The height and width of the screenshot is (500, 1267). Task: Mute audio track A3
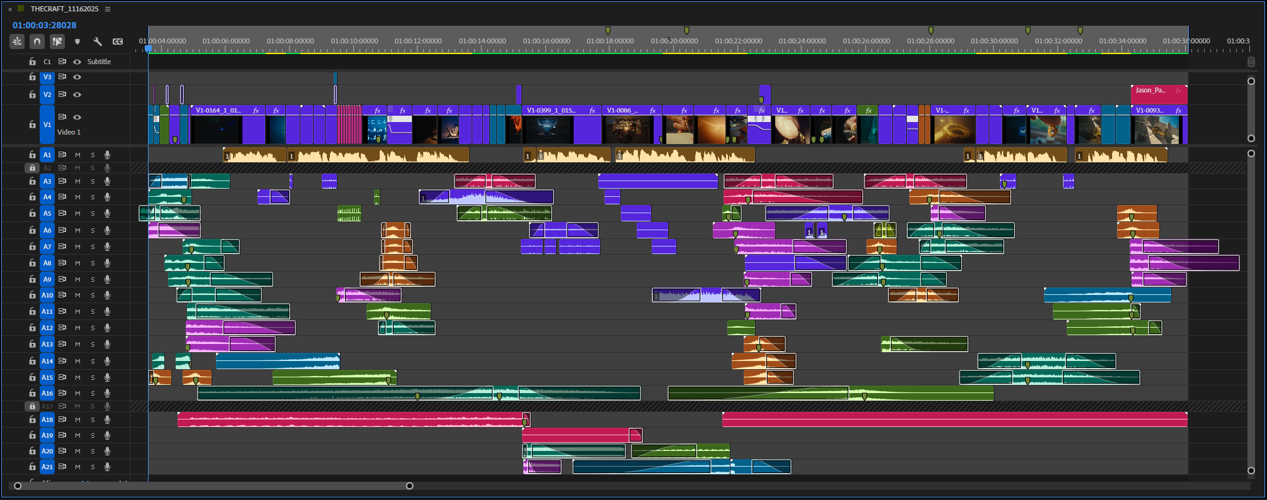point(78,181)
